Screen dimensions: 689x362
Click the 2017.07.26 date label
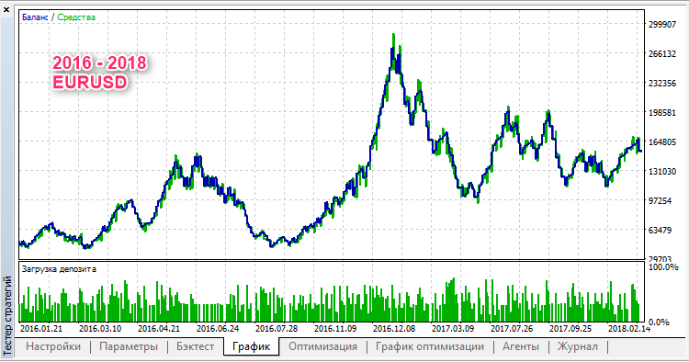click(x=512, y=329)
